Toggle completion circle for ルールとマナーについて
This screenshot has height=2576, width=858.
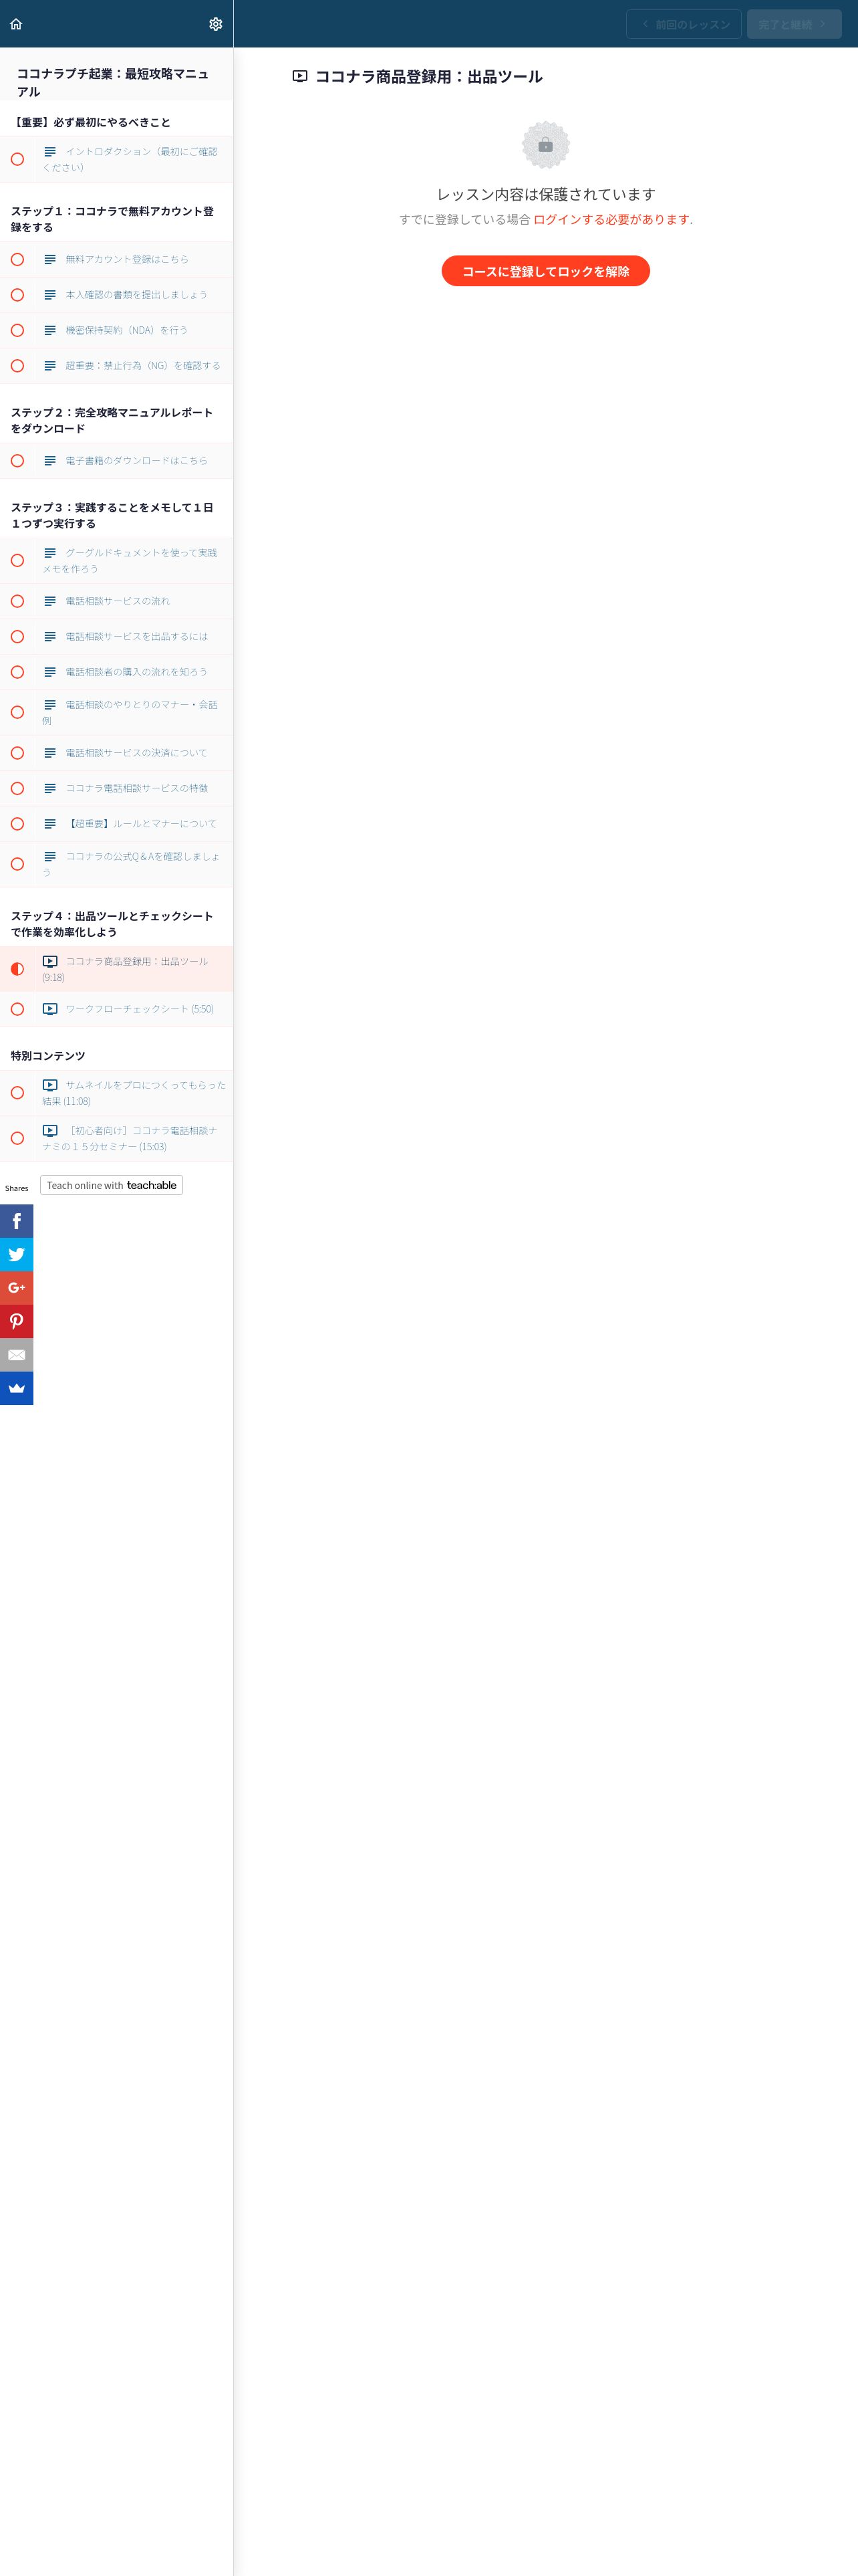[17, 824]
